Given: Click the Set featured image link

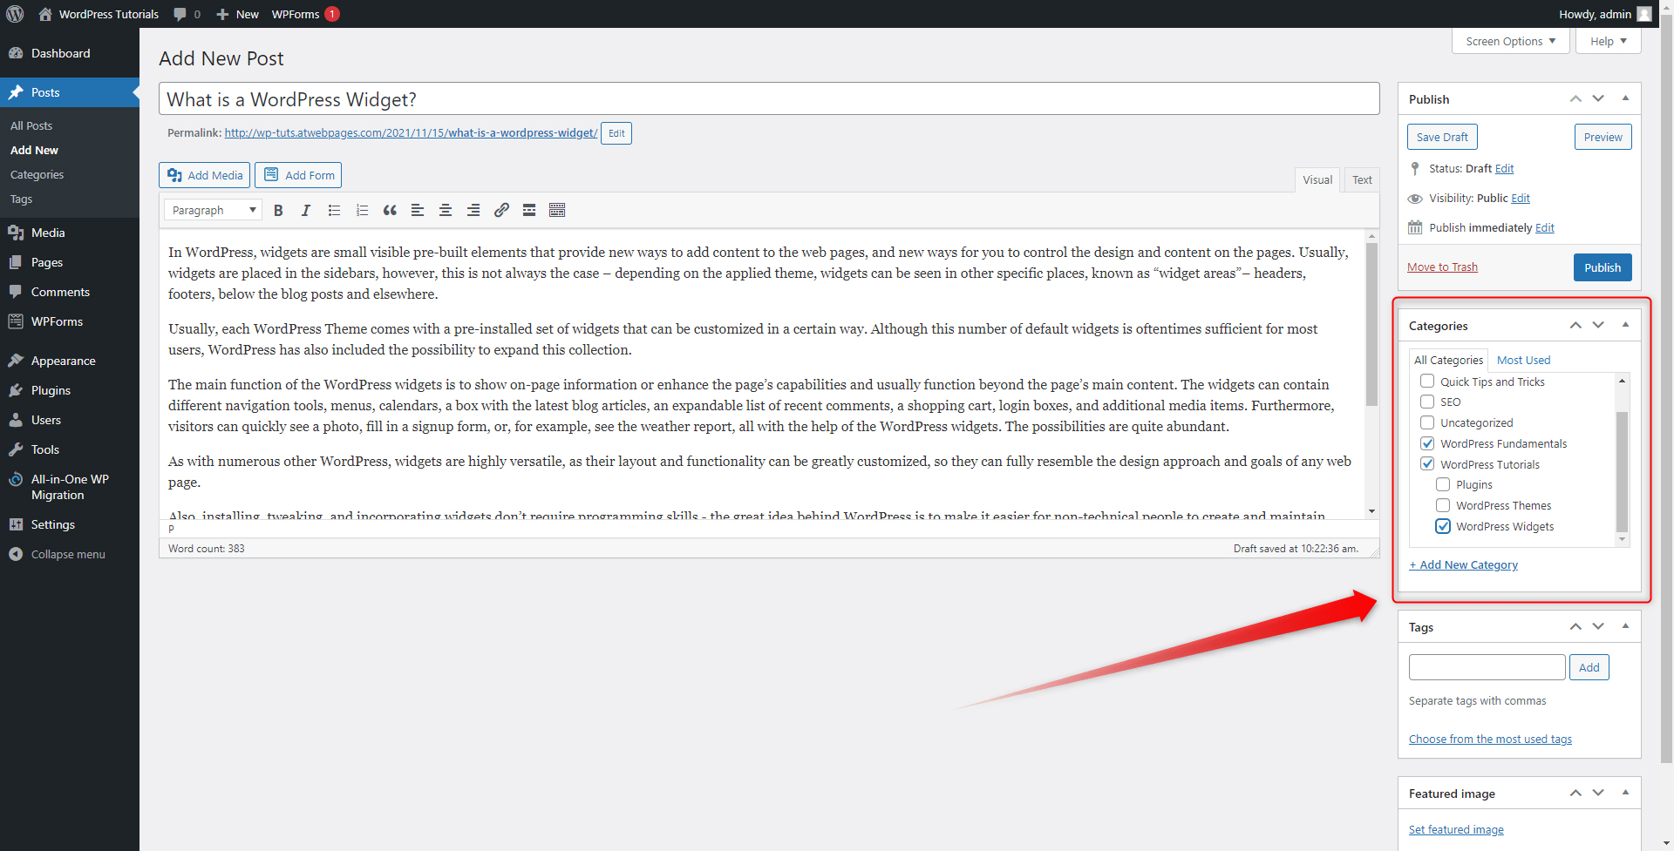Looking at the screenshot, I should tap(1456, 829).
